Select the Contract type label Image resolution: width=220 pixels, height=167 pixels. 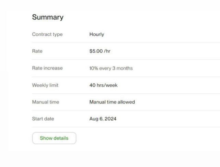click(x=47, y=34)
